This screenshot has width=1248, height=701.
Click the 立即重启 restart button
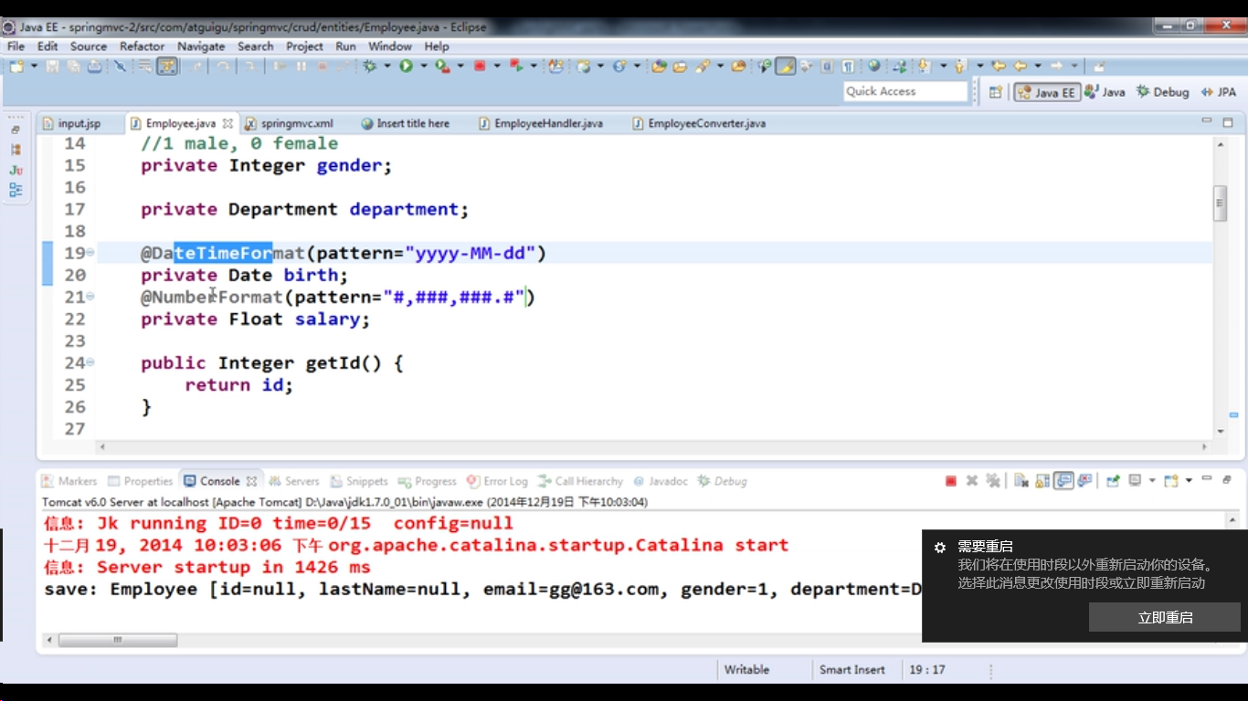[1165, 617]
